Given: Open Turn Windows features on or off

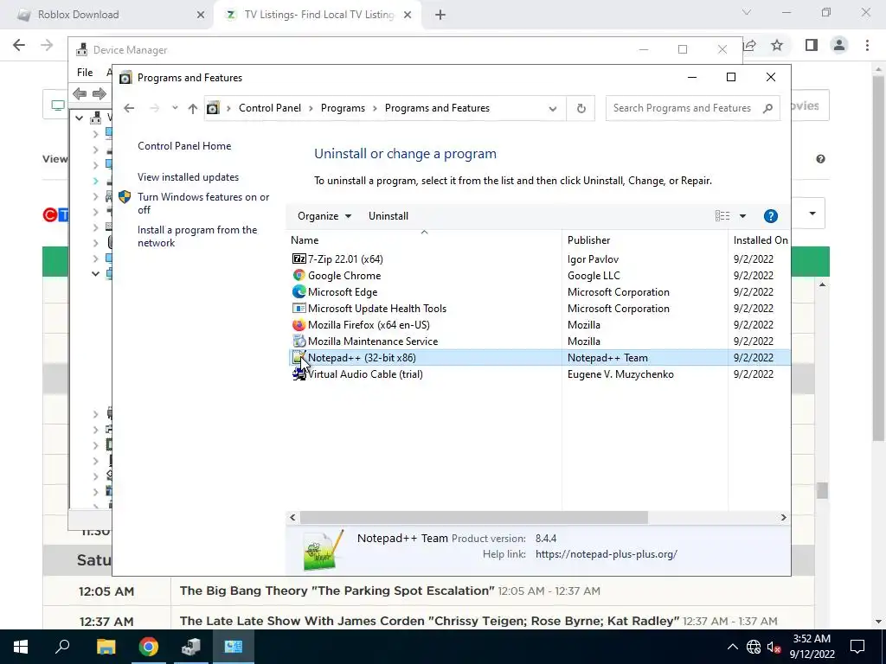Looking at the screenshot, I should point(203,203).
